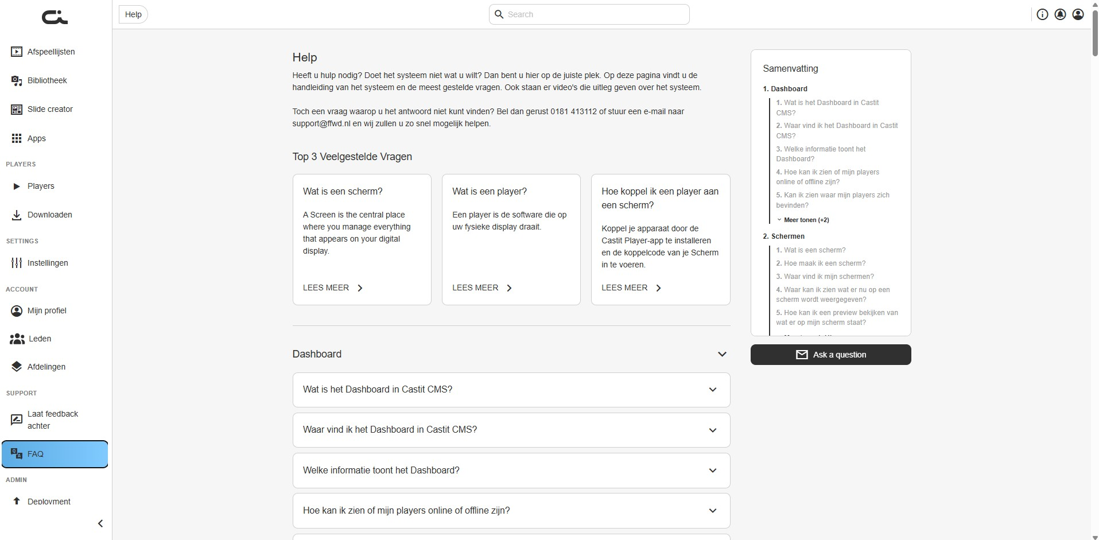Open Afspeellijsten playlist icon
This screenshot has width=1099, height=540.
click(x=17, y=52)
